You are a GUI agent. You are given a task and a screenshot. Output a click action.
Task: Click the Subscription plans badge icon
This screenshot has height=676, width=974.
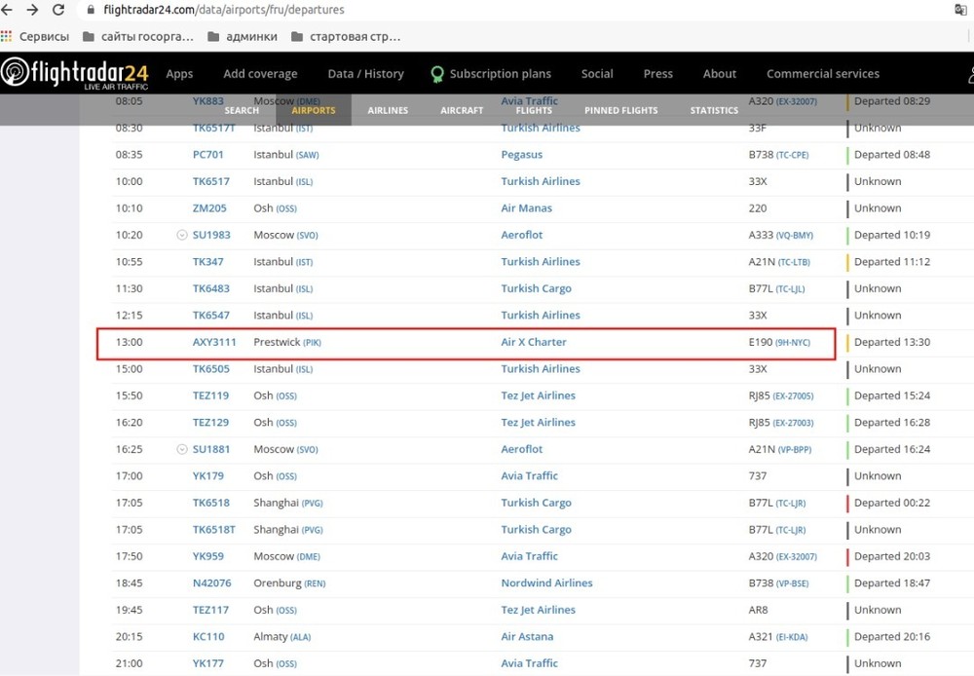(x=438, y=74)
